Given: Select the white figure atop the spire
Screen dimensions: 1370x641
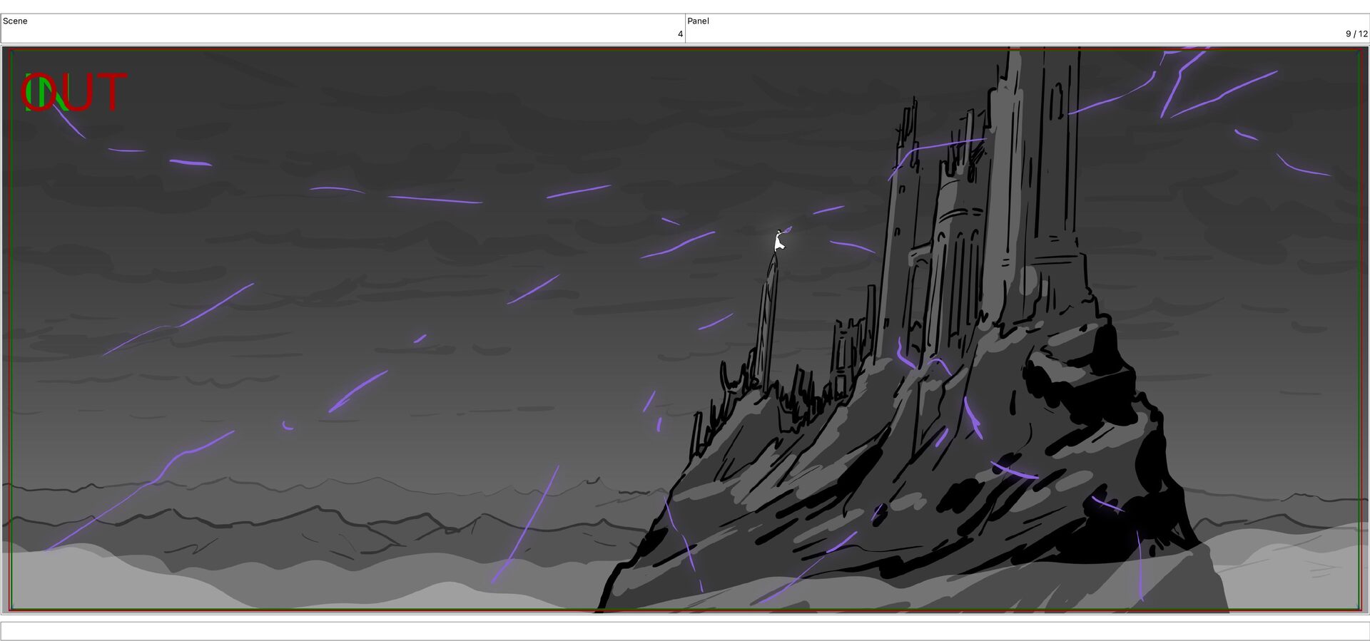Looking at the screenshot, I should (x=779, y=241).
